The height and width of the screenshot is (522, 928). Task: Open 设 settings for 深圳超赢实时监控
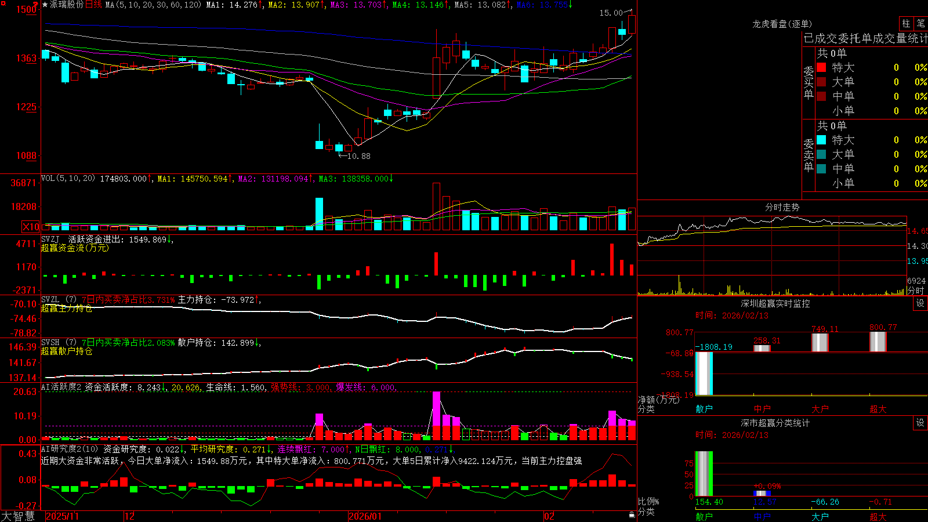pyautogui.click(x=920, y=303)
